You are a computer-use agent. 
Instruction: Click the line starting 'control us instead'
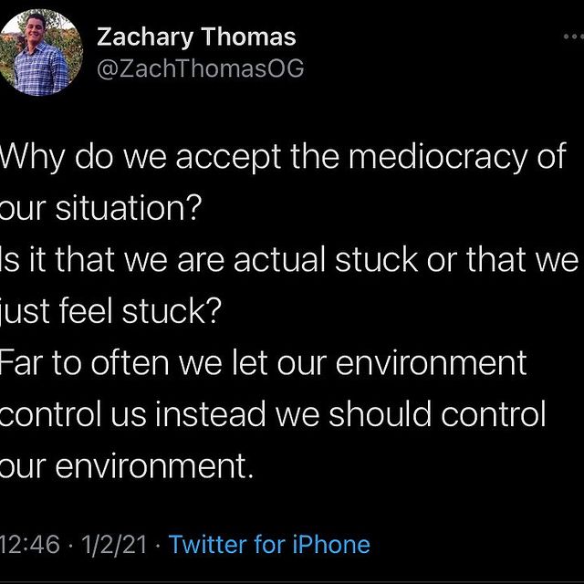tap(273, 413)
